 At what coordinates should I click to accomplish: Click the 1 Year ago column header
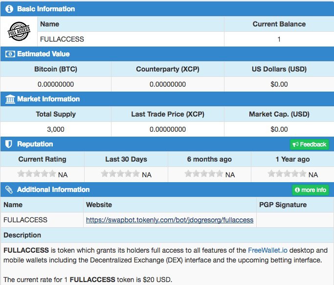(x=292, y=159)
